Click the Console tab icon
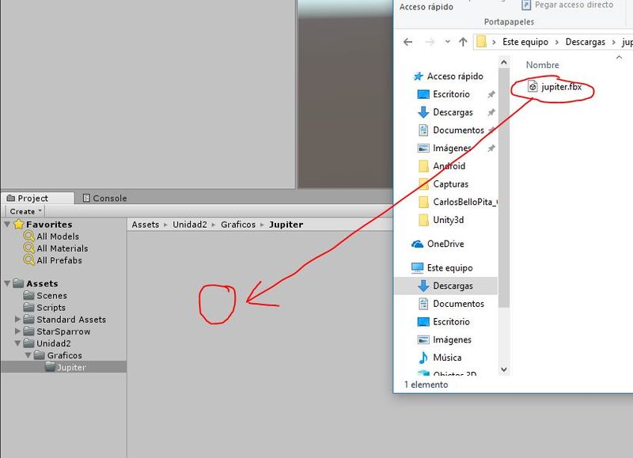 (x=86, y=198)
